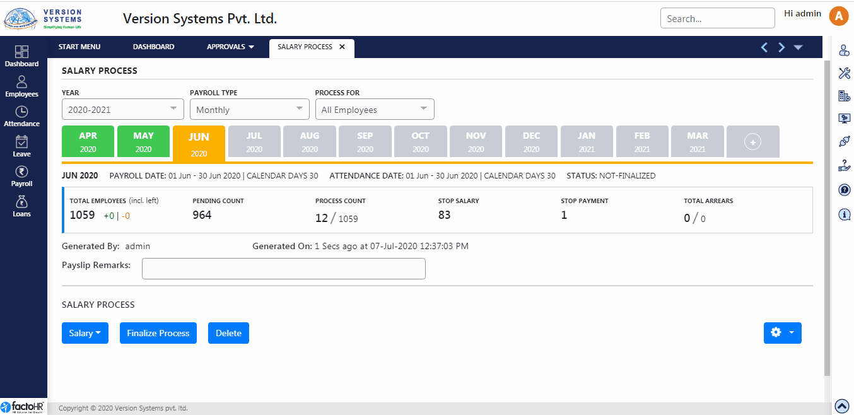Open the question mark help icon
Viewport: 854px width, 415px height.
844,190
